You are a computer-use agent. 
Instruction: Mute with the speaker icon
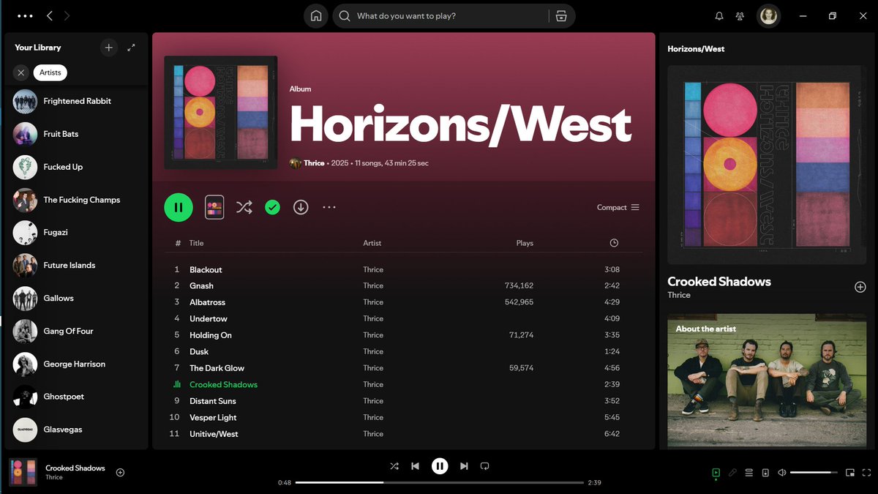(x=782, y=473)
